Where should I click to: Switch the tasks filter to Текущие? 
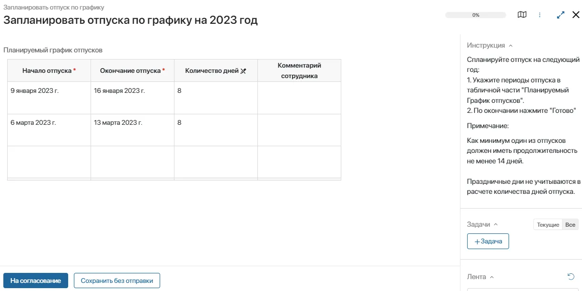(x=548, y=224)
